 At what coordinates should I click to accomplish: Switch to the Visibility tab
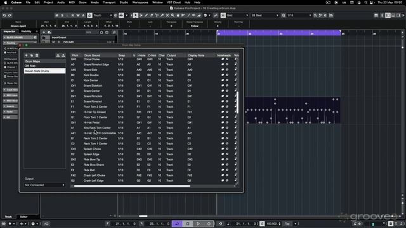pyautogui.click(x=26, y=32)
